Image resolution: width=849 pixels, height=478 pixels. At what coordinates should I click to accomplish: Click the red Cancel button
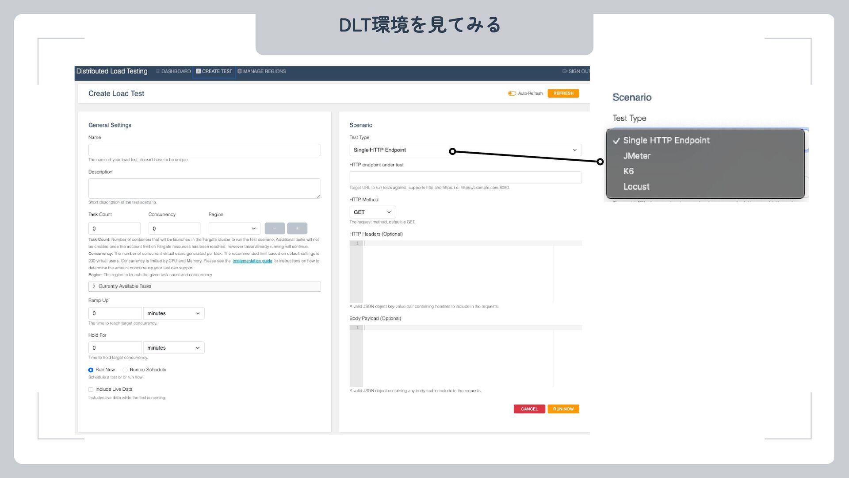click(529, 409)
